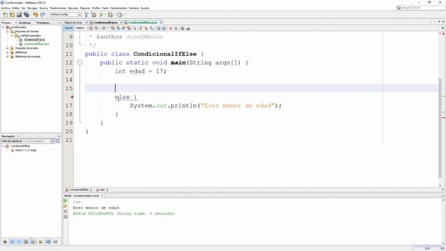Switch to the Prestaciones panel tab

(43, 22)
